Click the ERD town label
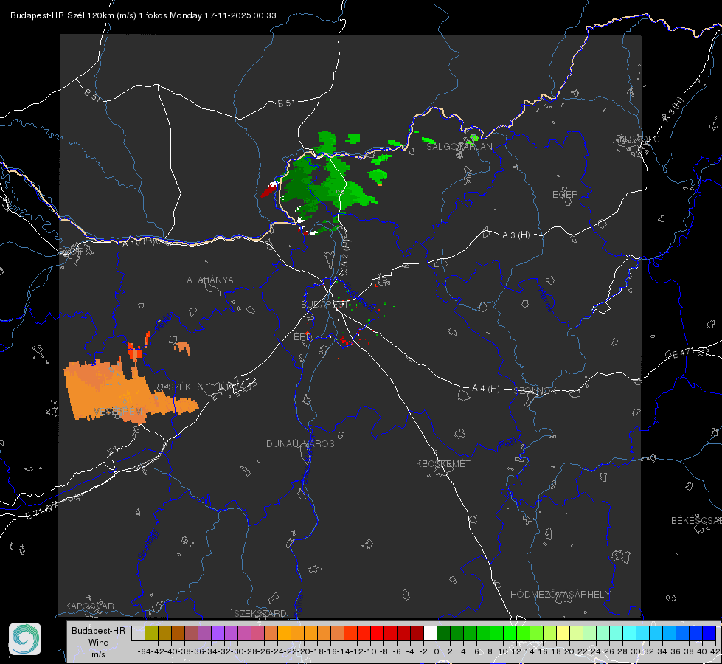Viewport: 722px width, 664px height. [x=302, y=337]
